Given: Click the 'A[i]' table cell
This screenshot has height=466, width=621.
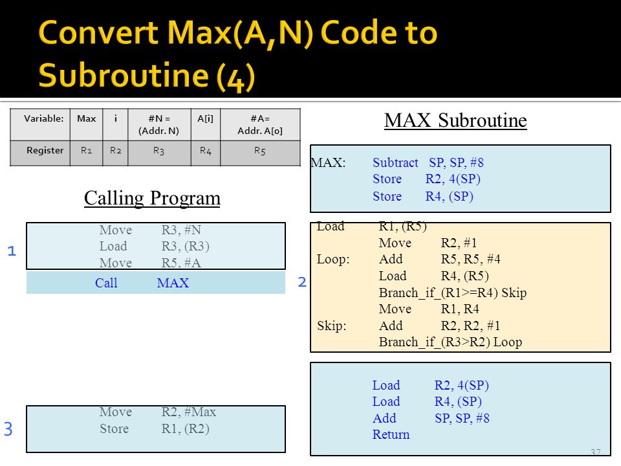Looking at the screenshot, I should [x=206, y=124].
